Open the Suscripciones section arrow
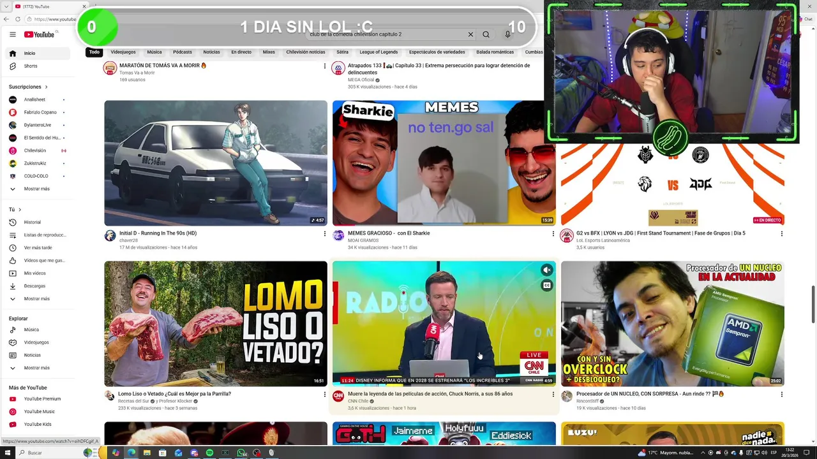817x459 pixels. pyautogui.click(x=46, y=87)
